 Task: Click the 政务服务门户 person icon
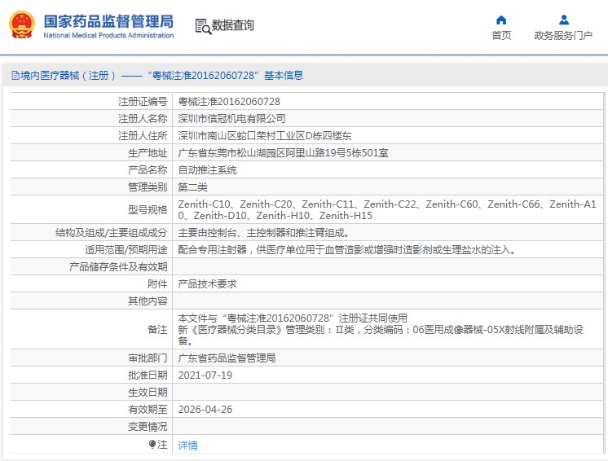(x=563, y=20)
